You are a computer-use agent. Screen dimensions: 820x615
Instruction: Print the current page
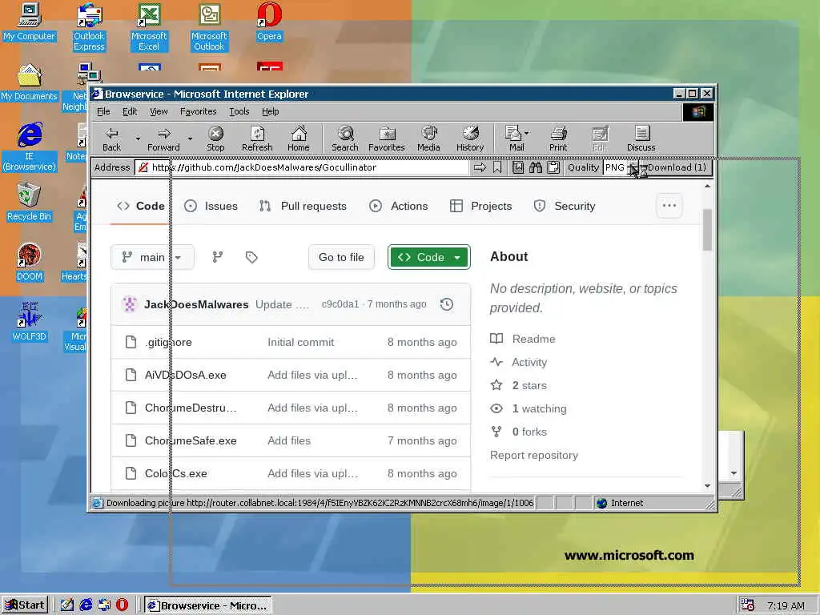pyautogui.click(x=558, y=139)
